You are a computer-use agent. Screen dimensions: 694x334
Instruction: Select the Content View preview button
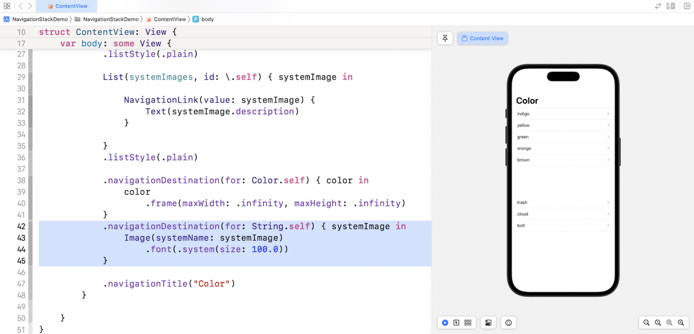(x=482, y=38)
